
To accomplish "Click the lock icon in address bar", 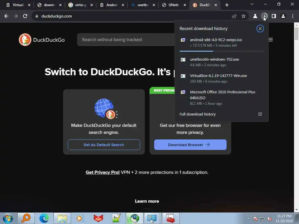I will coord(37,16).
